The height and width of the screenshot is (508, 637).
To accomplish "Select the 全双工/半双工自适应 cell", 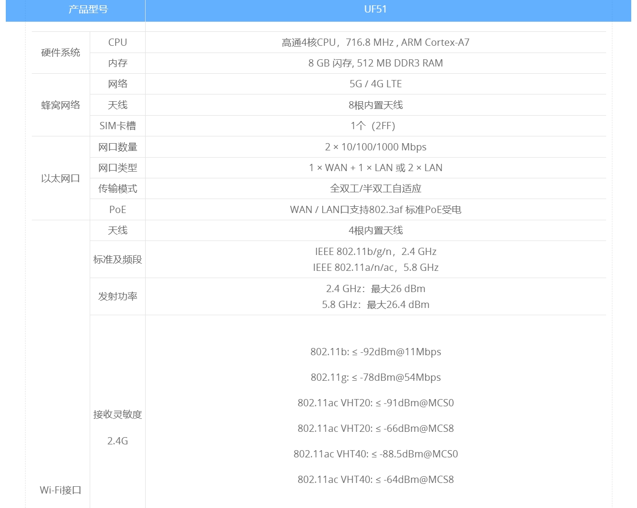I will tap(375, 188).
